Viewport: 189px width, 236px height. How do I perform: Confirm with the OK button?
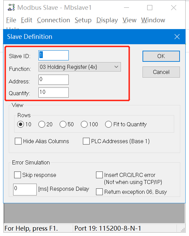(161, 56)
